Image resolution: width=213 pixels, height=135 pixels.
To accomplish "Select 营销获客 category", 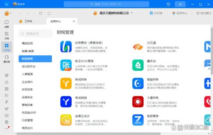I will point(27,105).
